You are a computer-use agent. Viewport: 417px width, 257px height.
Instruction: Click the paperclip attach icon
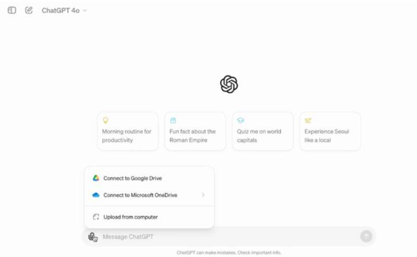coord(93,237)
